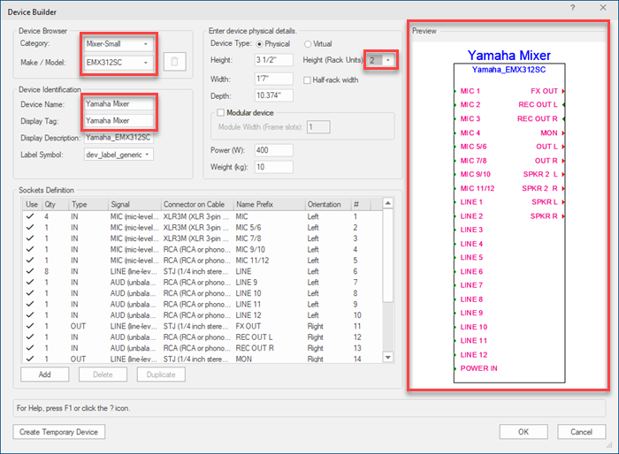
Task: Click the ? help icon in title bar
Action: 572,7
